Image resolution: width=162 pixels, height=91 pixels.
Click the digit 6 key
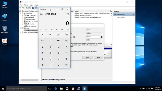58,53
